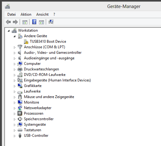This screenshot has width=161, height=146.
Task: Expand Audioeingänge und -ausgänge
Action: point(14,58)
